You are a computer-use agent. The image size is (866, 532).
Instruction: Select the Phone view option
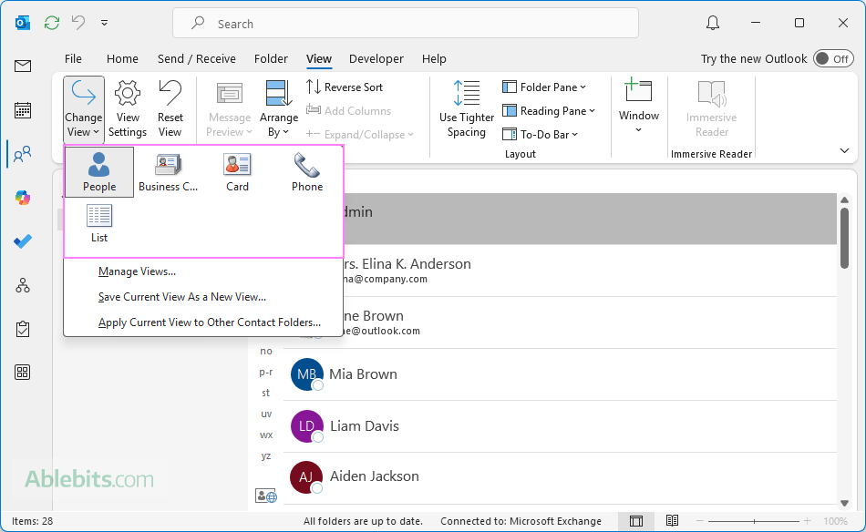[307, 172]
